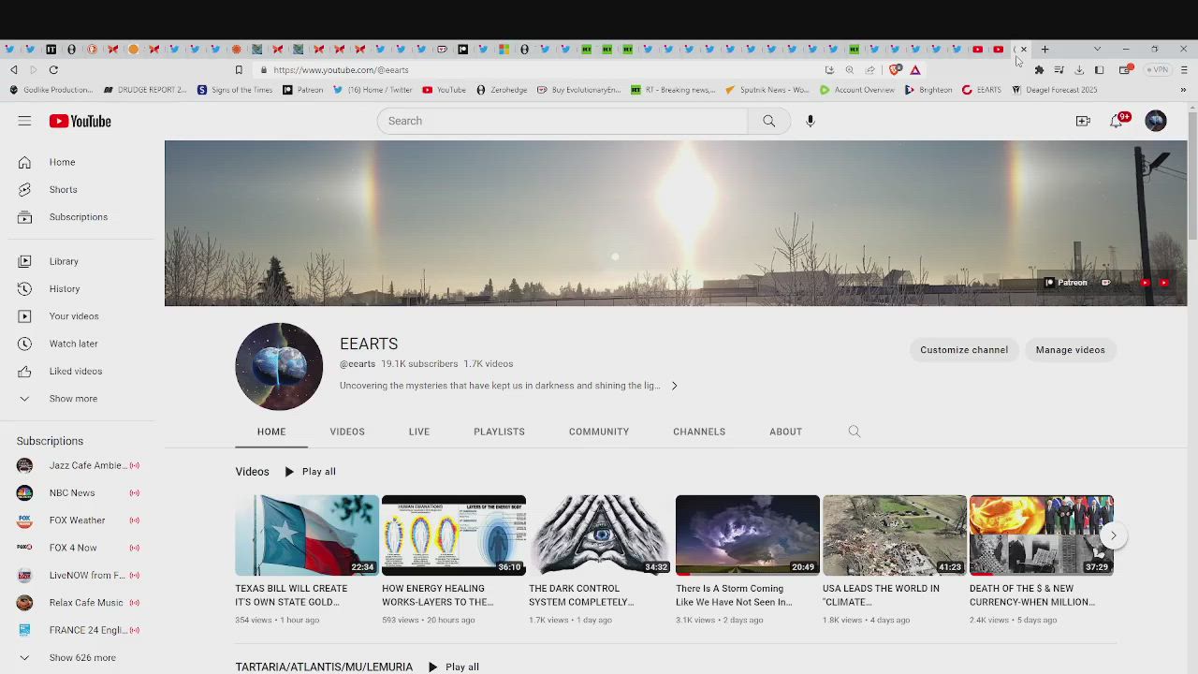1198x674 pixels.
Task: Open the Create video icon
Action: [1083, 121]
